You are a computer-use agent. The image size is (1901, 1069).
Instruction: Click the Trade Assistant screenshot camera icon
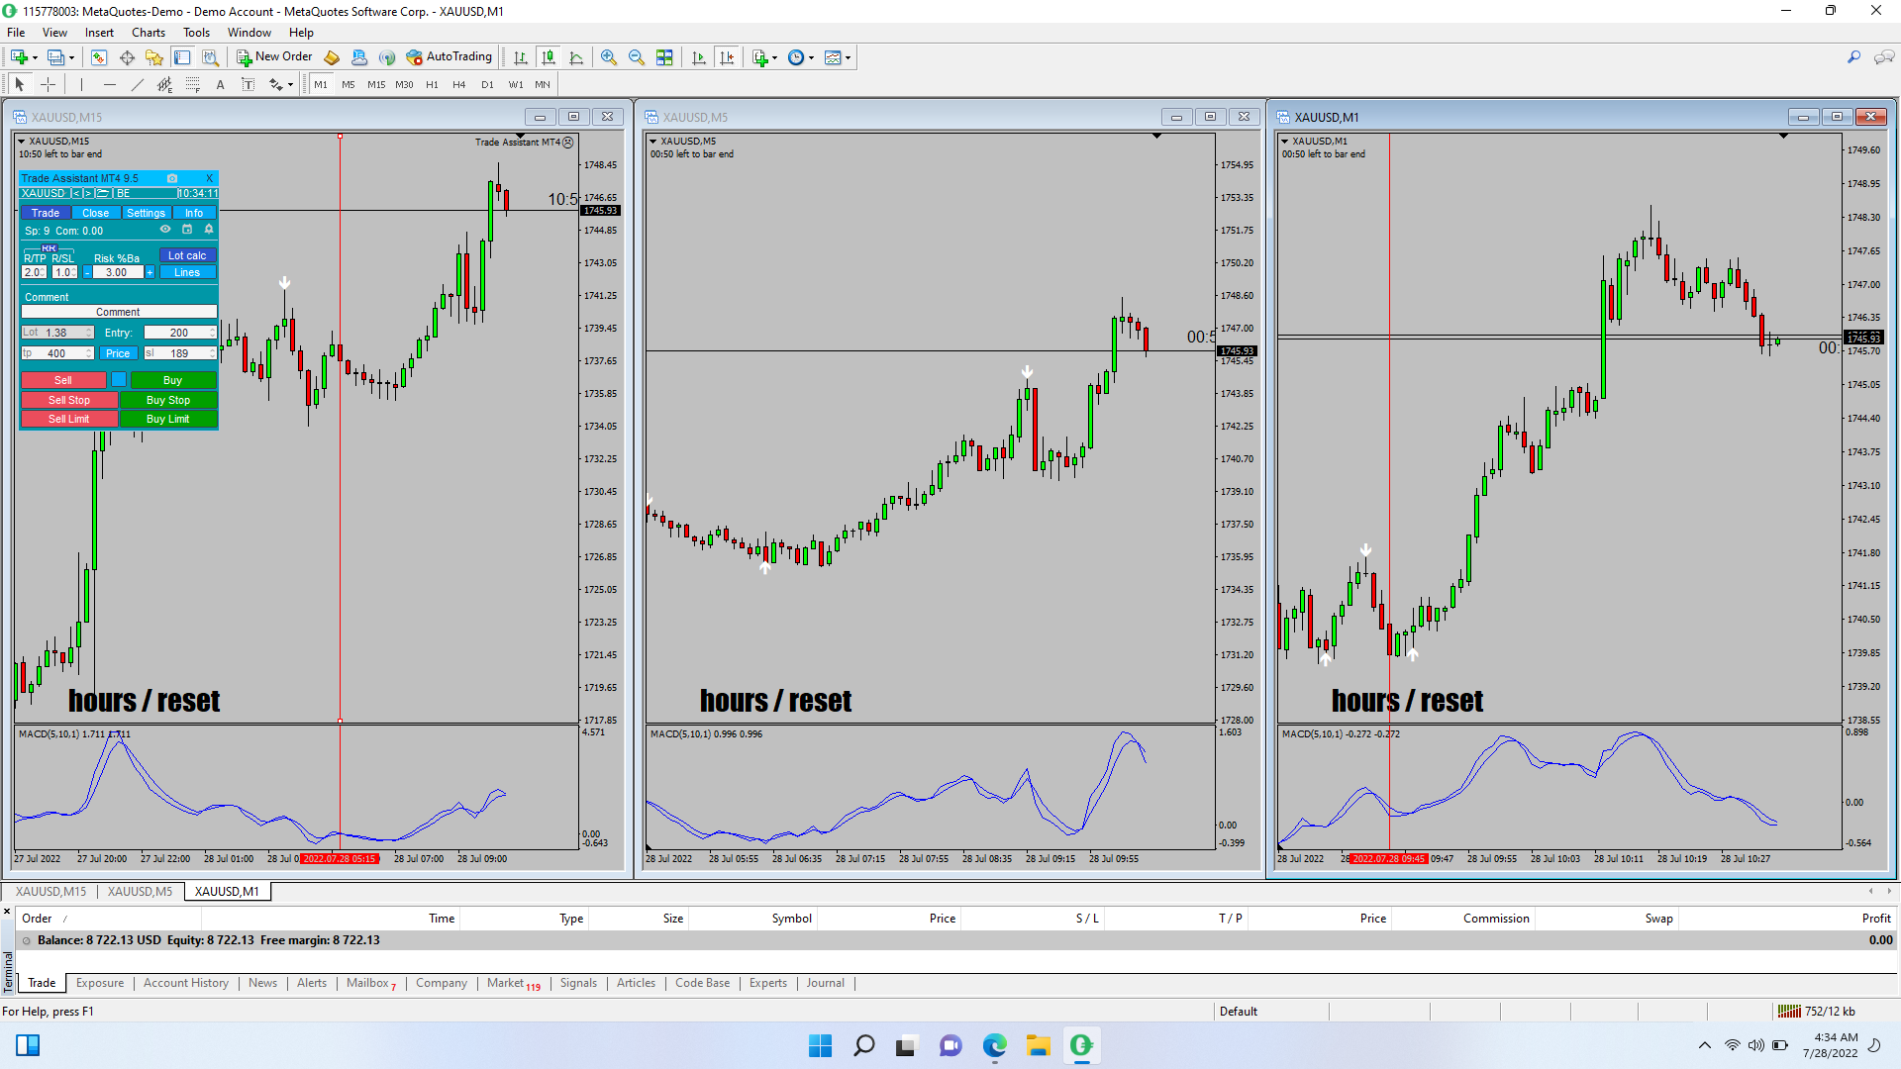tap(172, 178)
